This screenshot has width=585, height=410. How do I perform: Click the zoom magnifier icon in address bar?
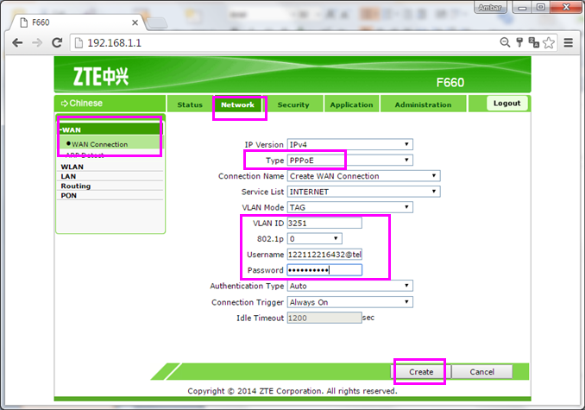(505, 42)
